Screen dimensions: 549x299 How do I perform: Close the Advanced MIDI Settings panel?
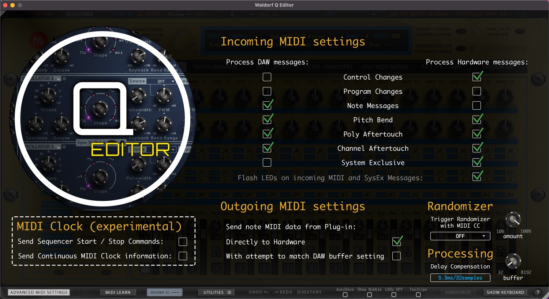click(x=39, y=292)
